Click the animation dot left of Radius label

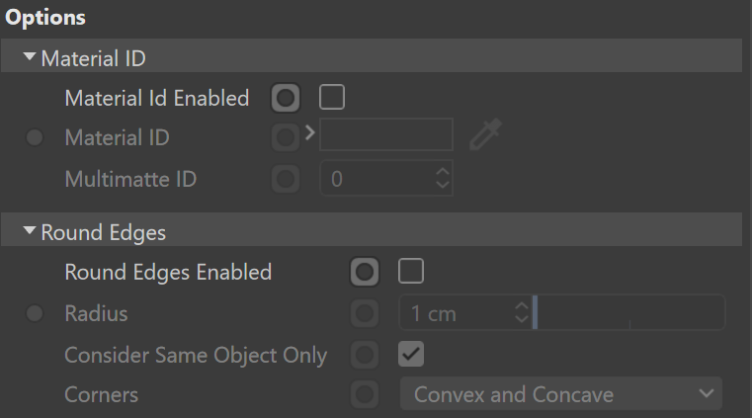point(35,313)
